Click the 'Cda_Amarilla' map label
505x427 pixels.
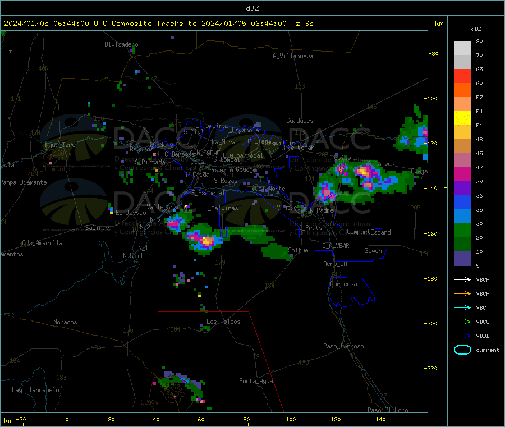coord(42,243)
